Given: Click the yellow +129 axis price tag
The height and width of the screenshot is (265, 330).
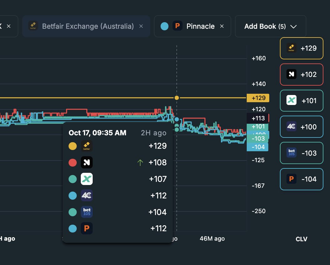Looking at the screenshot, I should [258, 98].
